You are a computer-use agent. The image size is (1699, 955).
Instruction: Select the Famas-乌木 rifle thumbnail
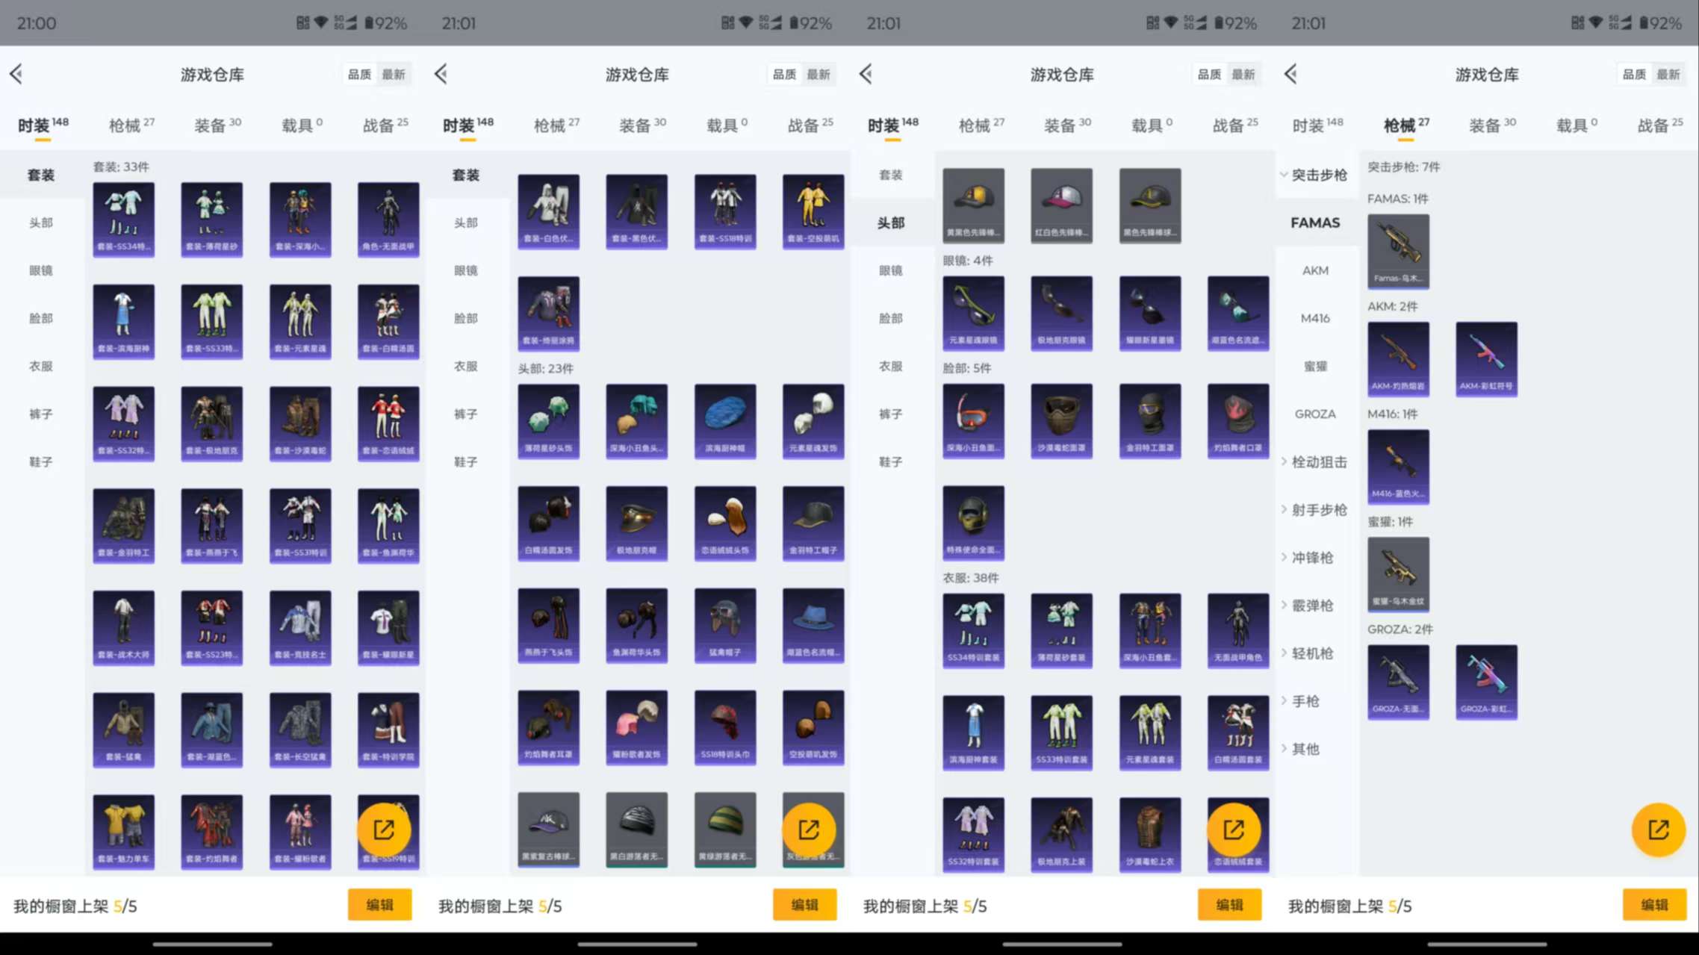click(x=1397, y=252)
